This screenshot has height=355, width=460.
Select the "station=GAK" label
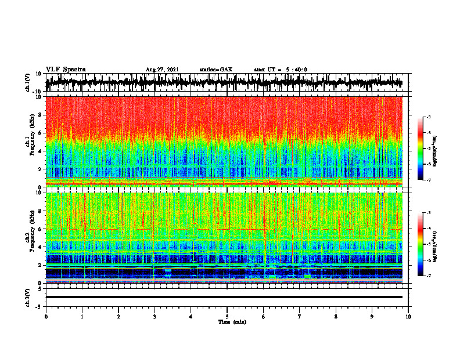[216, 70]
